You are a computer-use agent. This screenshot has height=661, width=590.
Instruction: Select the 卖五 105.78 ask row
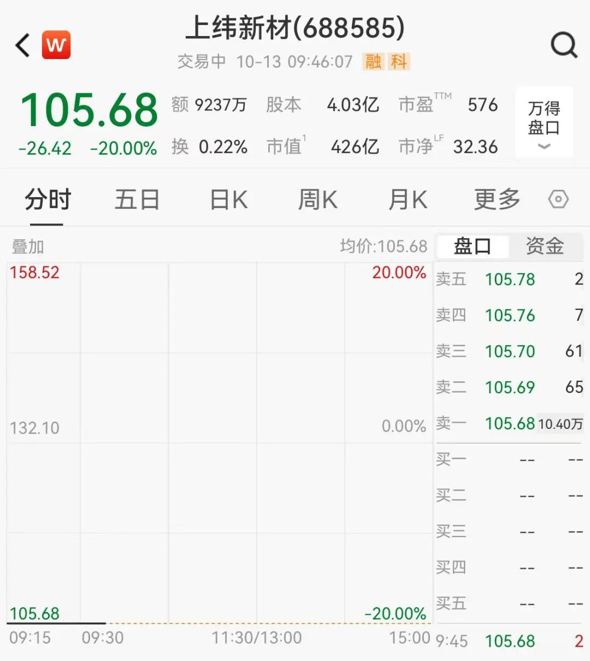[x=509, y=279]
